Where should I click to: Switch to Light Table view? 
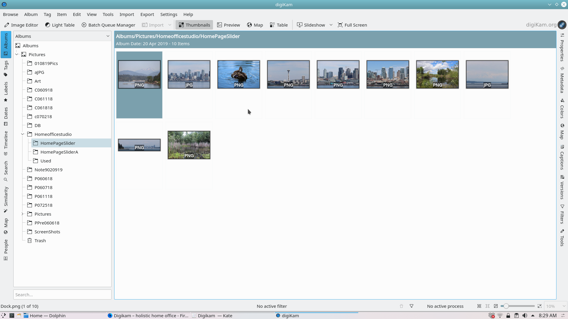(x=60, y=25)
